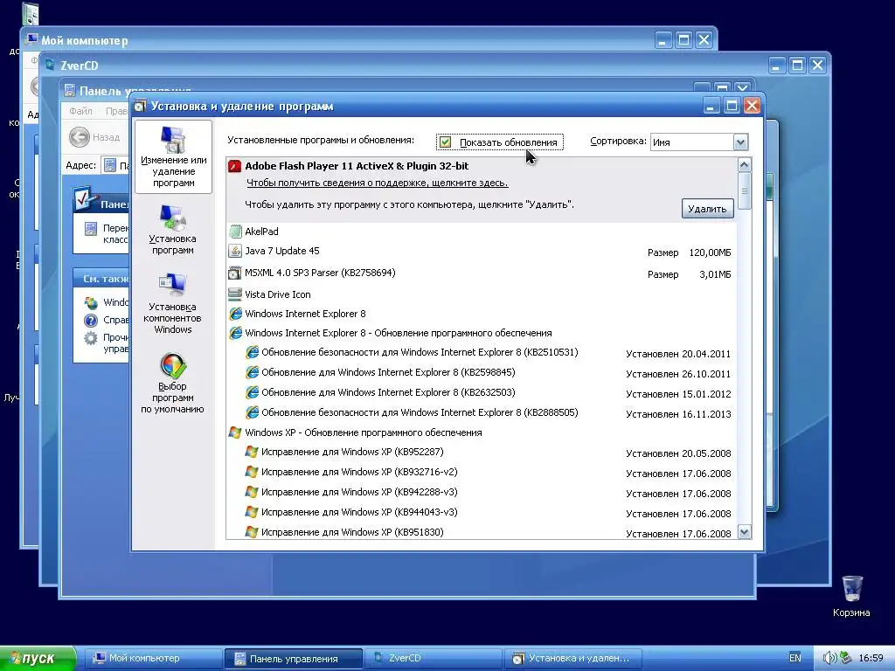Switch to Control Panel taskbar button
This screenshot has height=671, width=895.
293,659
